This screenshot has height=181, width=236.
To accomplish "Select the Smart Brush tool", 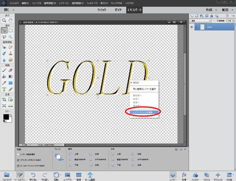I will (x=4, y=54).
